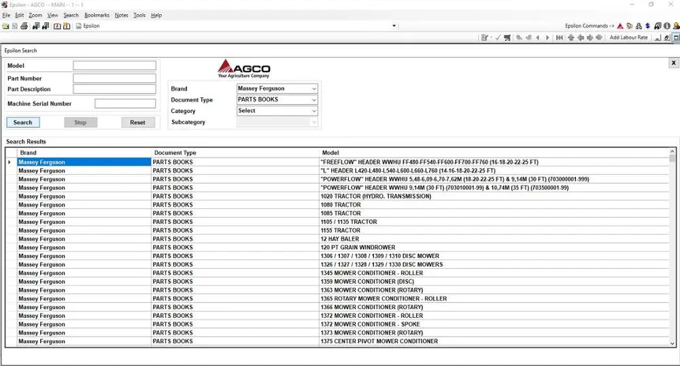Open the Notes menu
Image resolution: width=680 pixels, height=366 pixels.
(122, 15)
